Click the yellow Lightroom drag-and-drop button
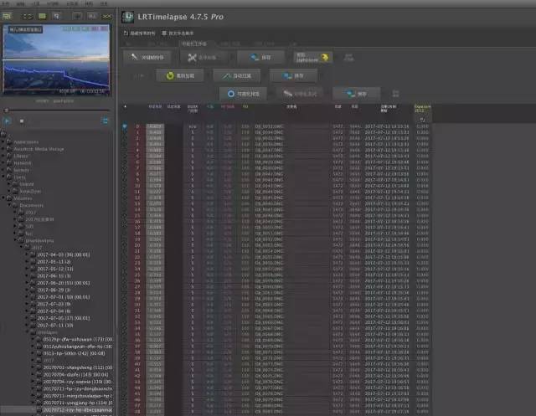Viewport: 536px width, 416px height. coord(314,57)
